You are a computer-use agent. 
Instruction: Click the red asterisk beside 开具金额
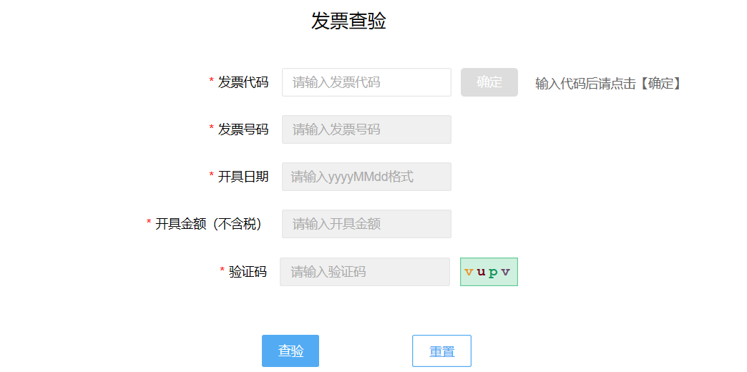pos(149,222)
